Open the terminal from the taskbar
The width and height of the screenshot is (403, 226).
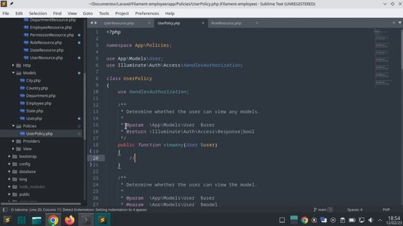pyautogui.click(x=86, y=220)
